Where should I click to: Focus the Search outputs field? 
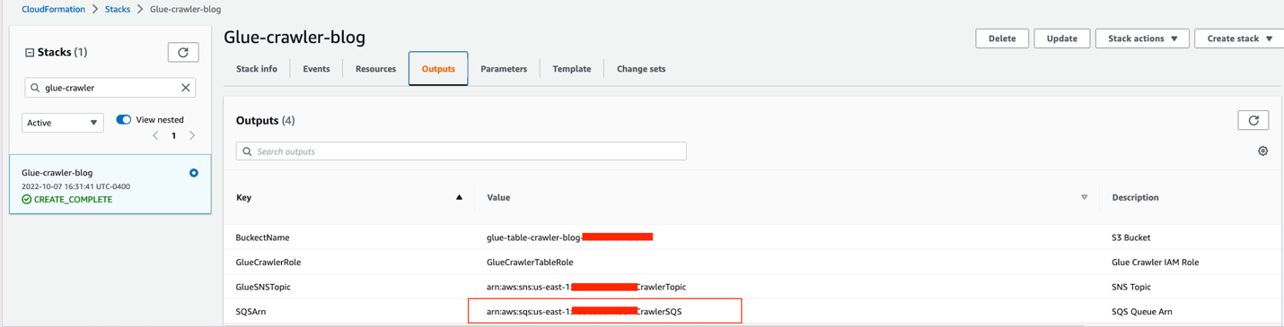point(462,151)
